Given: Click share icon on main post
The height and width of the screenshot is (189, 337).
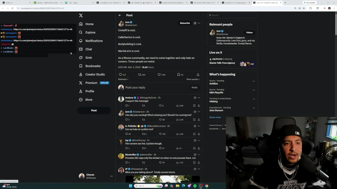Looking at the screenshot, I should click(x=198, y=75).
